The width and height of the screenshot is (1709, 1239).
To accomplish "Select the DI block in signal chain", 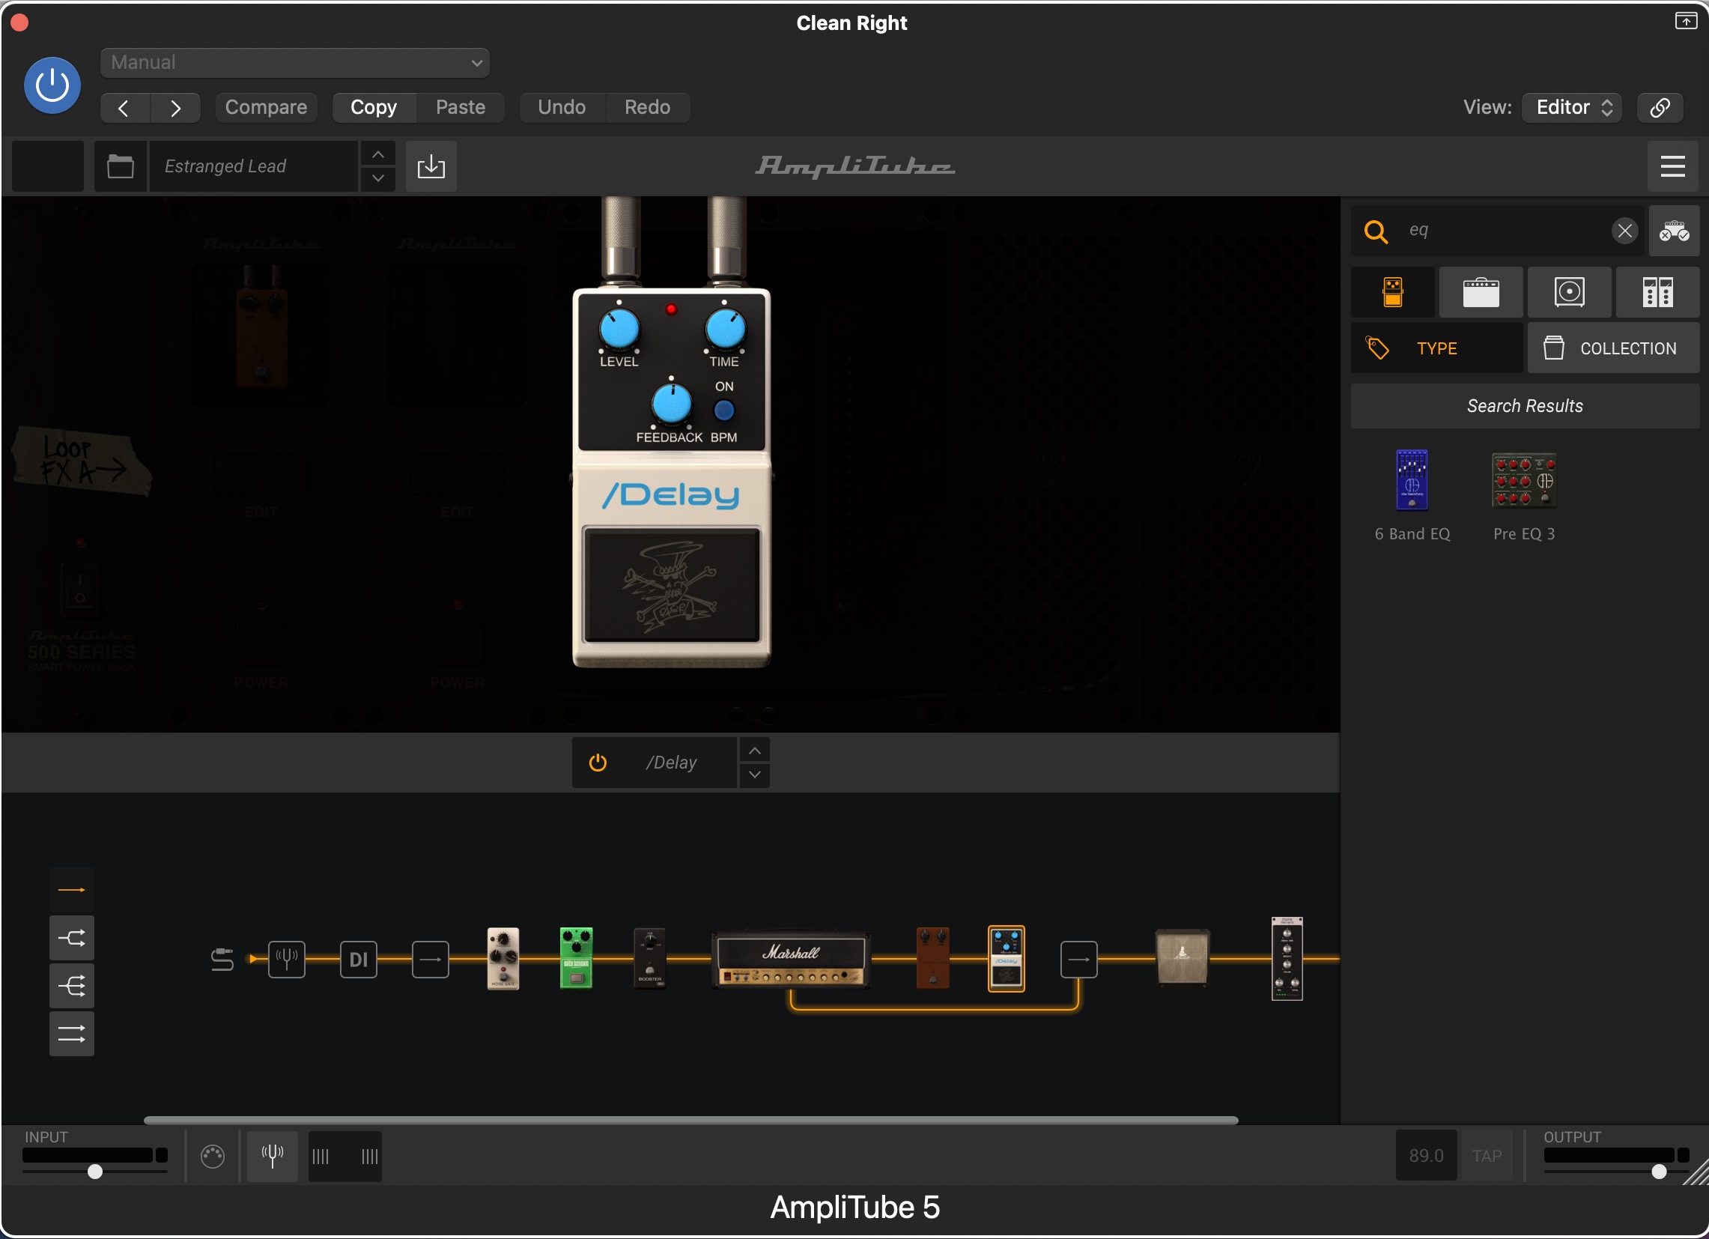I will coord(358,960).
